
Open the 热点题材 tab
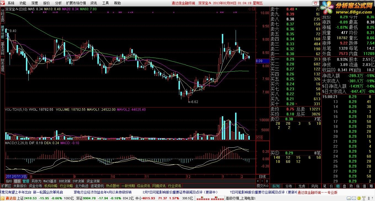tap(113, 186)
